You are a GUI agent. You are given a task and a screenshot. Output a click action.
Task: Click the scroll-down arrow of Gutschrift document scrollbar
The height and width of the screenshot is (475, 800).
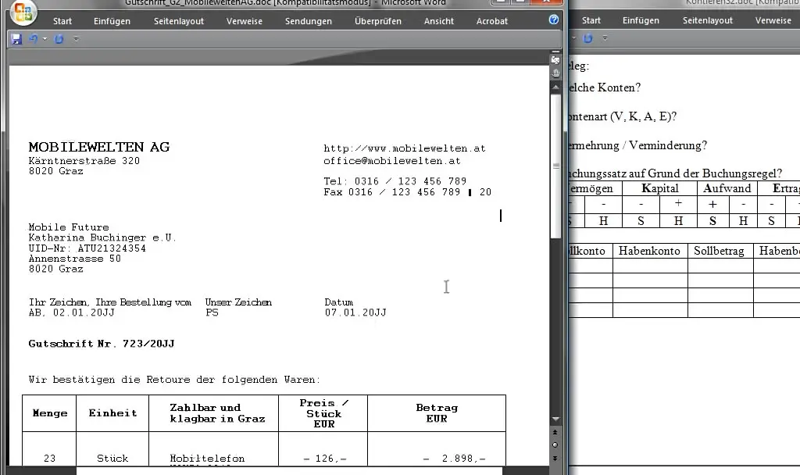pyautogui.click(x=555, y=419)
